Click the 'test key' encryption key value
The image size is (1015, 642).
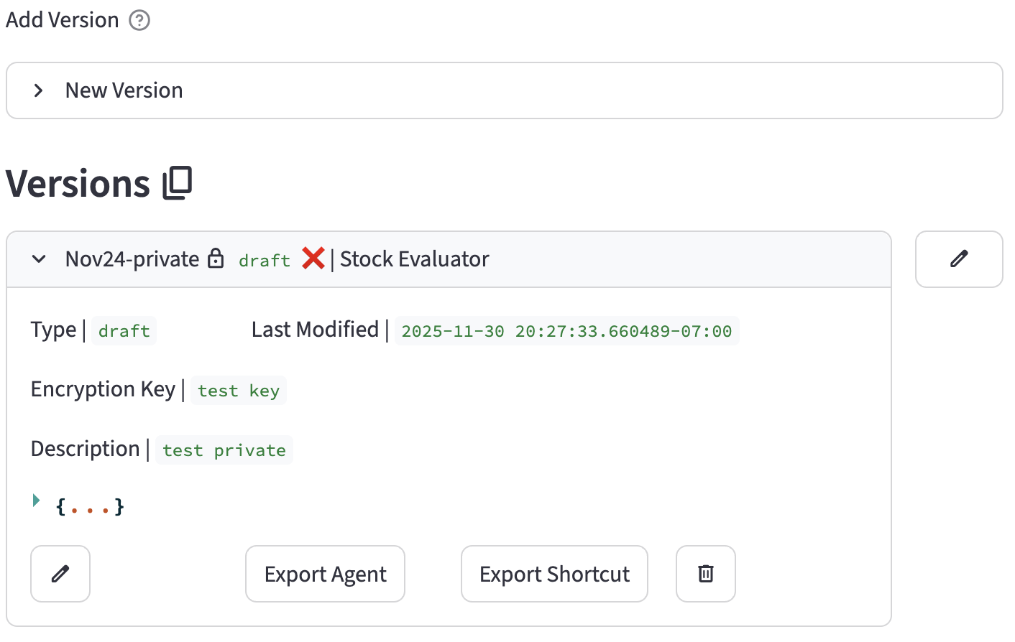[239, 391]
